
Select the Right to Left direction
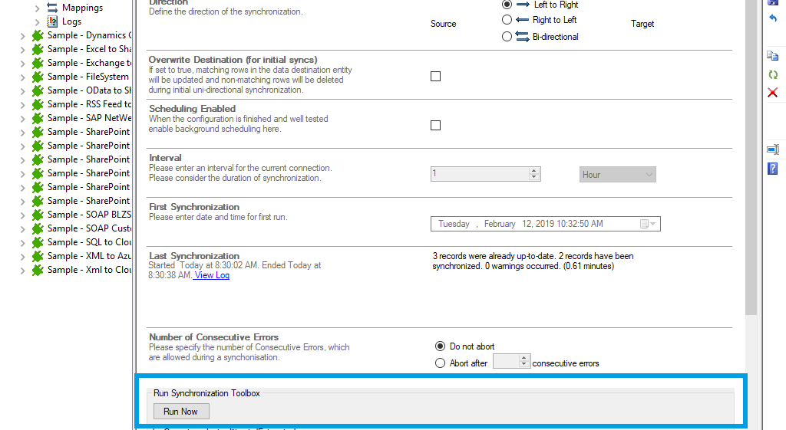click(x=507, y=19)
